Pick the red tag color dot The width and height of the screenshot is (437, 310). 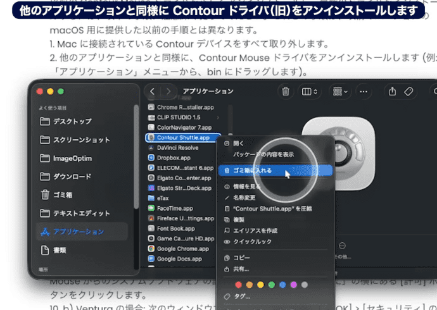coord(238,285)
